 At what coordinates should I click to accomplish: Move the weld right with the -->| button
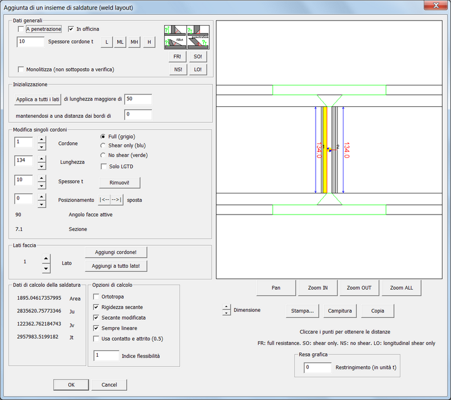tap(117, 200)
